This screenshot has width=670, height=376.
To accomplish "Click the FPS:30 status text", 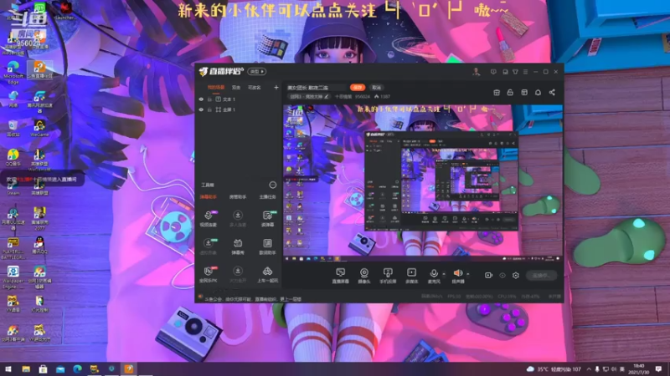I will 454,297.
